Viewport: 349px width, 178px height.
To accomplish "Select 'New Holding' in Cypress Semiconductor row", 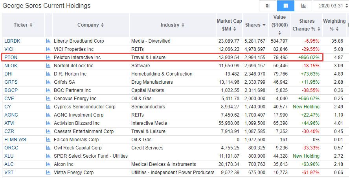I will (x=306, y=107).
